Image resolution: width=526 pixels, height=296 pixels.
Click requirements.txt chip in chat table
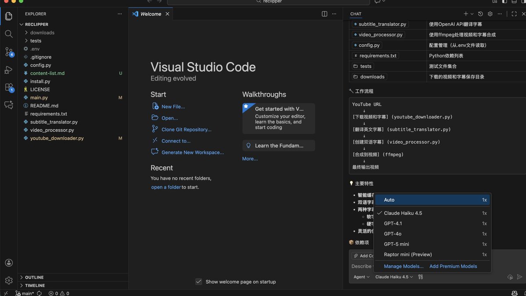(376, 56)
